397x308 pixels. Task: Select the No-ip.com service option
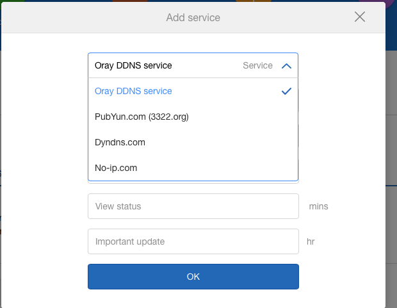pyautogui.click(x=116, y=168)
